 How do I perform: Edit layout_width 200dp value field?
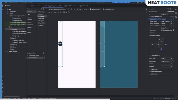166,19
